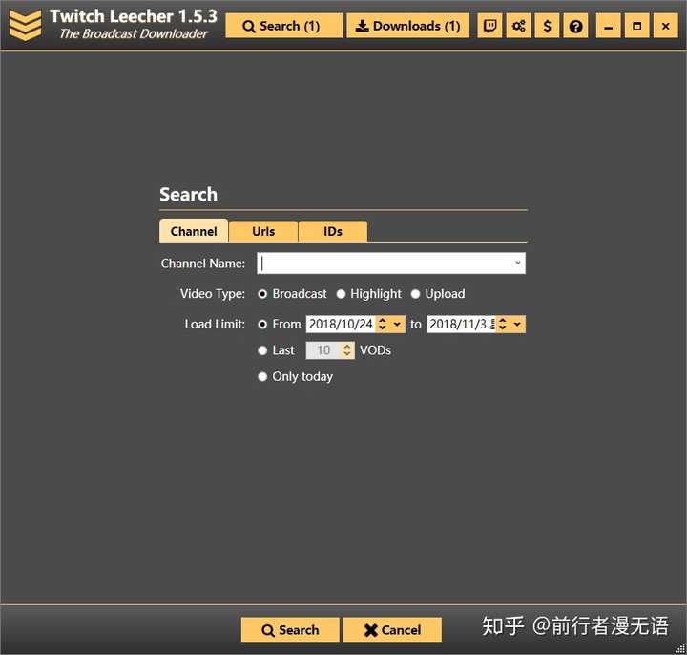Adjust the to date with spinner
The width and height of the screenshot is (687, 655).
503,325
